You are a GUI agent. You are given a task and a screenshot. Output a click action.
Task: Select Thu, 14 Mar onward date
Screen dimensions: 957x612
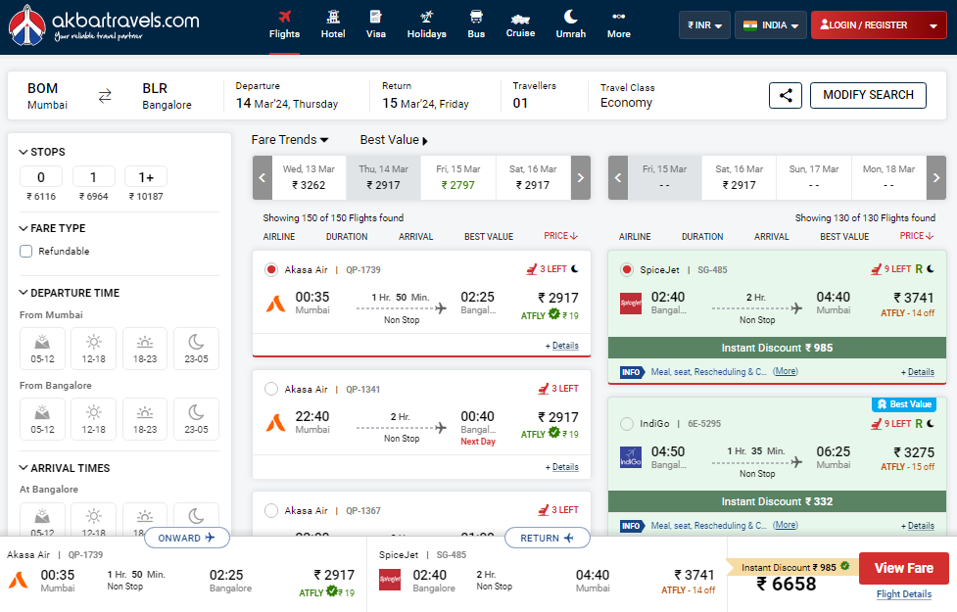click(383, 177)
